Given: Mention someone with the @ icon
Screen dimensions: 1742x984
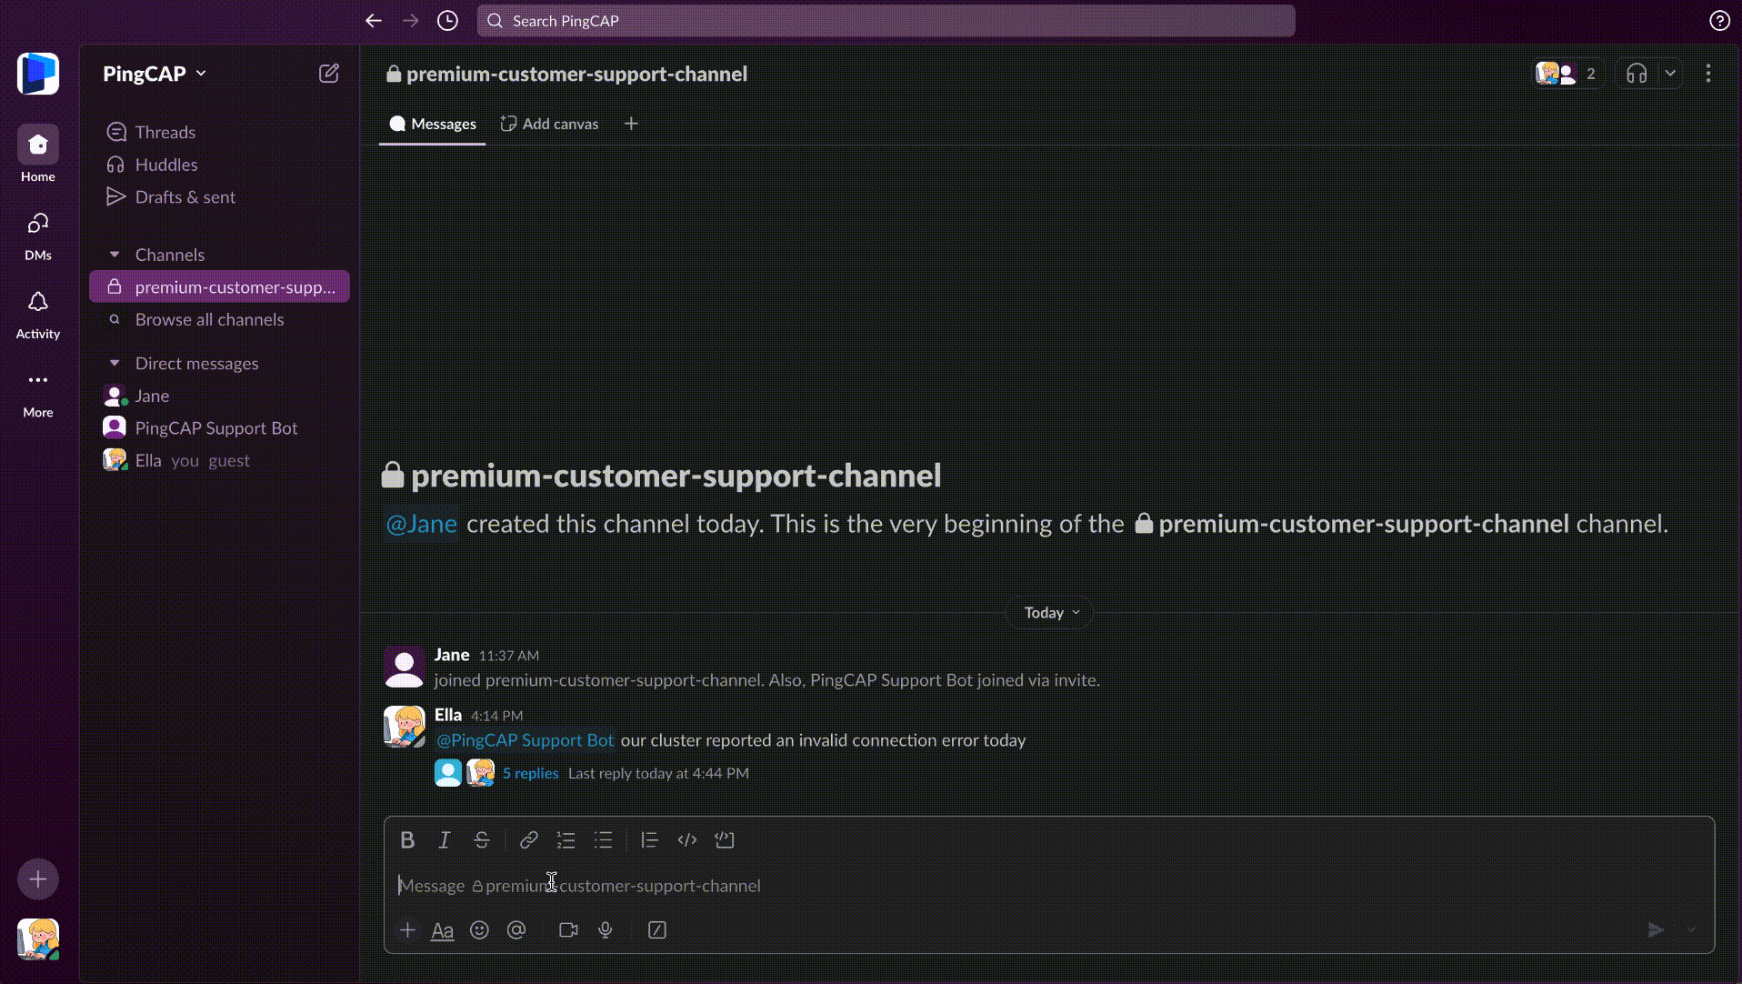Looking at the screenshot, I should click(x=516, y=930).
